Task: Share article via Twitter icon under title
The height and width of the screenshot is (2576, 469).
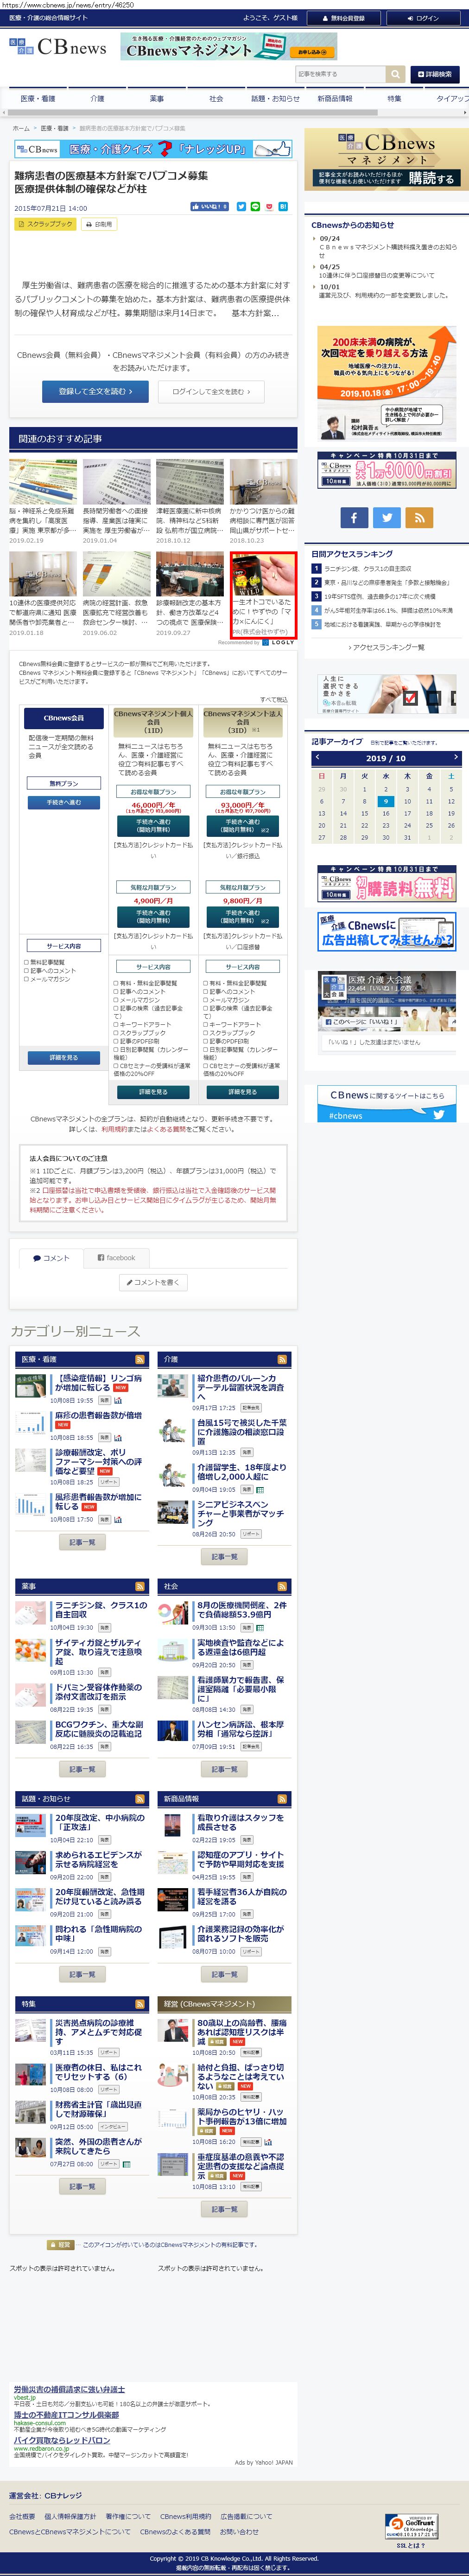Action: [x=241, y=207]
